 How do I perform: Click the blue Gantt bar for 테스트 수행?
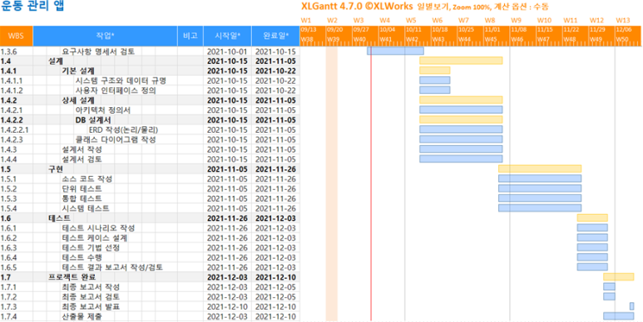pos(592,257)
